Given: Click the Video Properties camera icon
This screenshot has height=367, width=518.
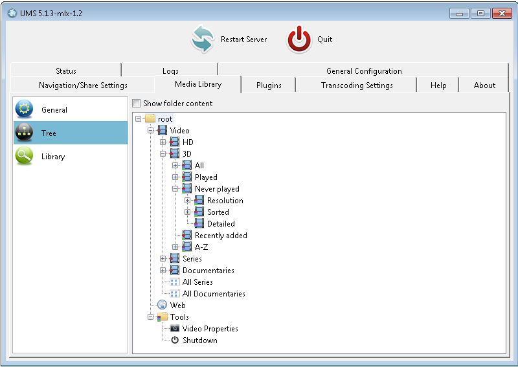Looking at the screenshot, I should [174, 328].
